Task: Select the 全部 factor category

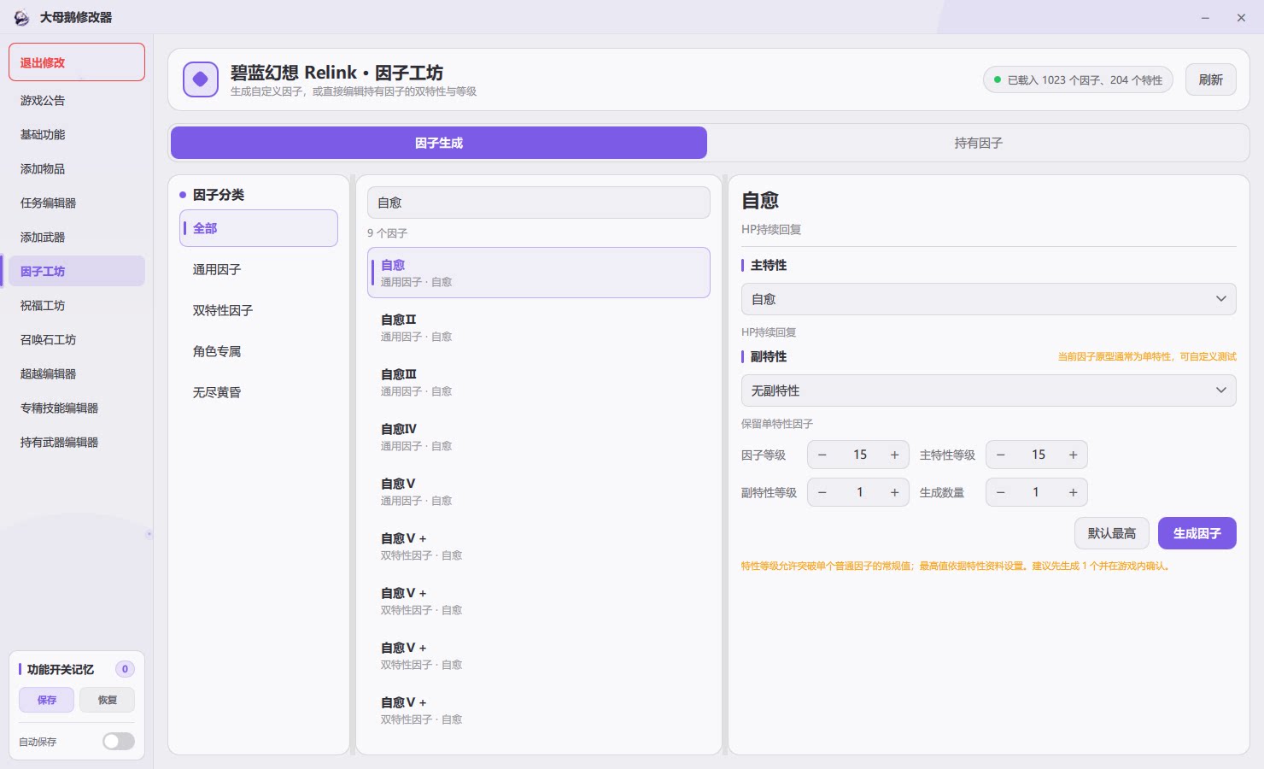Action: coord(259,228)
